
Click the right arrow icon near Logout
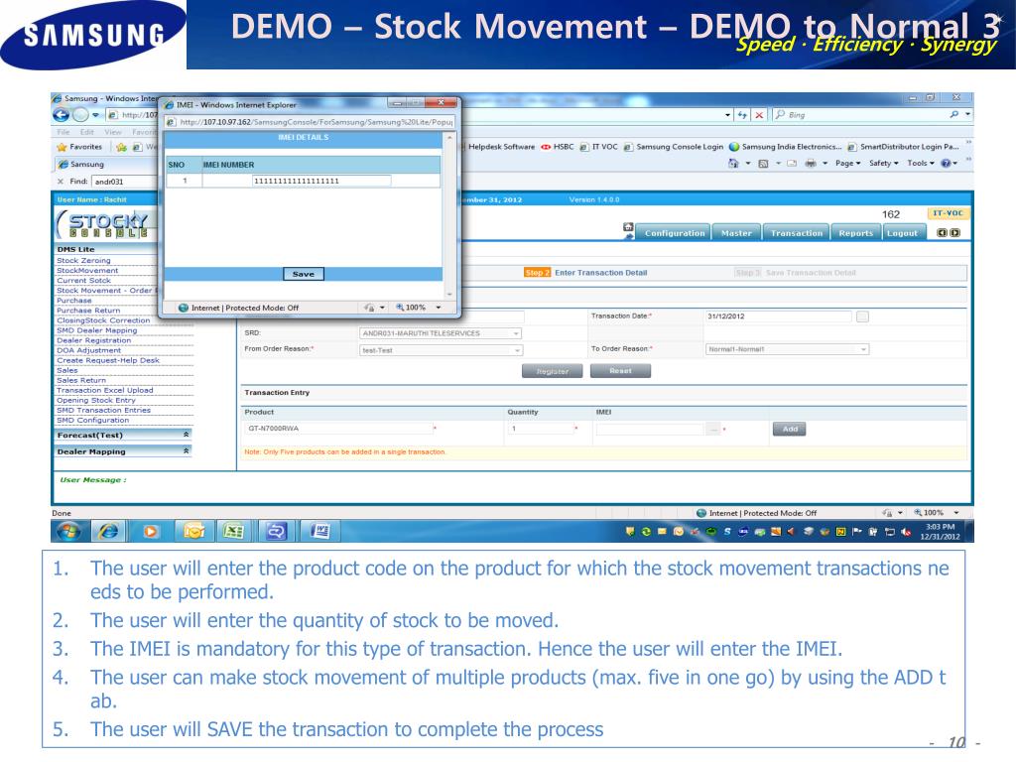pyautogui.click(x=955, y=232)
